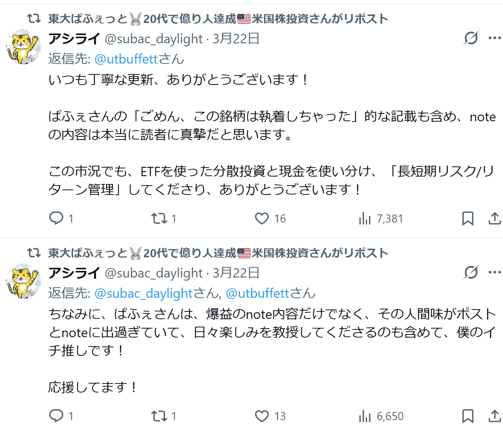Reply to the second post ending 応援してます

[x=57, y=416]
